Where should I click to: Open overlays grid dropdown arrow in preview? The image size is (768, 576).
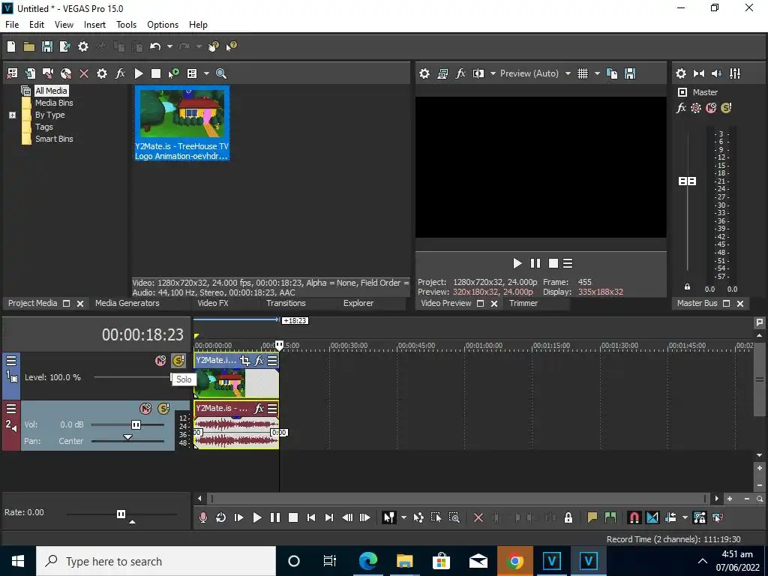point(597,73)
